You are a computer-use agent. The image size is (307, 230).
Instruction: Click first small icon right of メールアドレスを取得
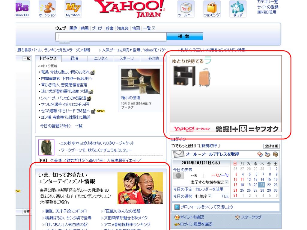[x=260, y=154]
